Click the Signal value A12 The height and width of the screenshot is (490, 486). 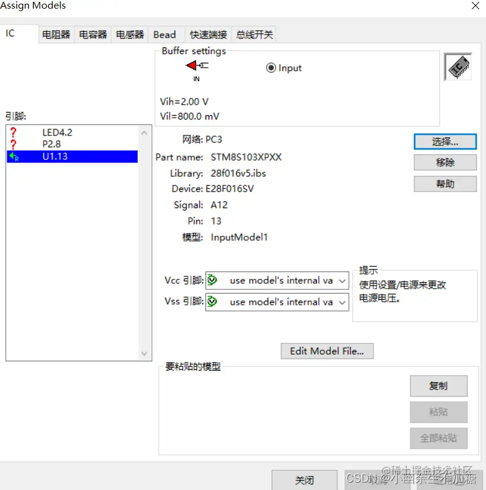219,205
